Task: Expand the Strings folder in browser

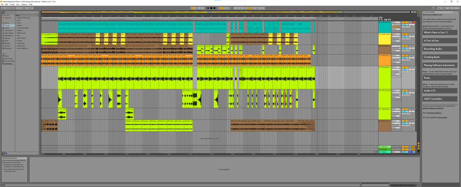Action: click(x=19, y=40)
